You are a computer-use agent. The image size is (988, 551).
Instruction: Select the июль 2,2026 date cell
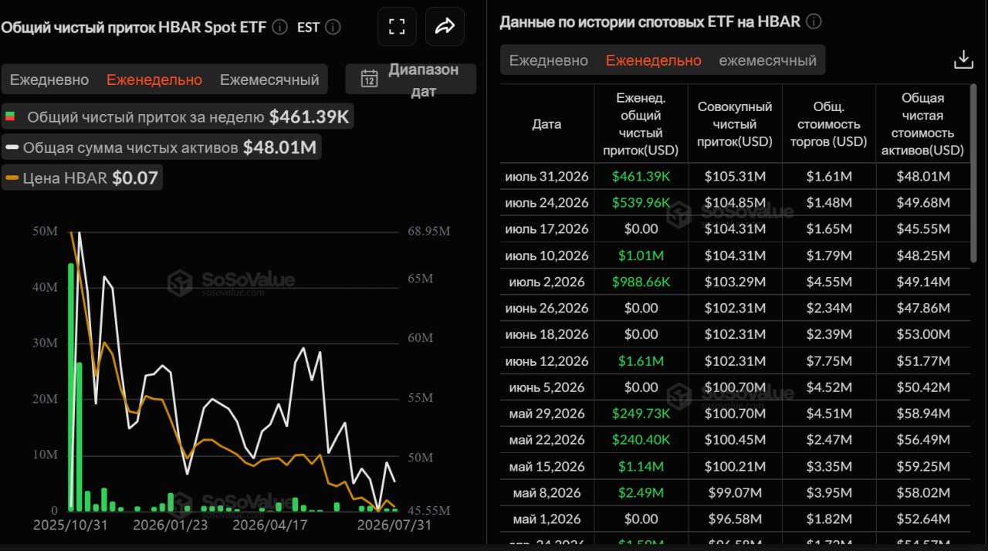tap(547, 282)
